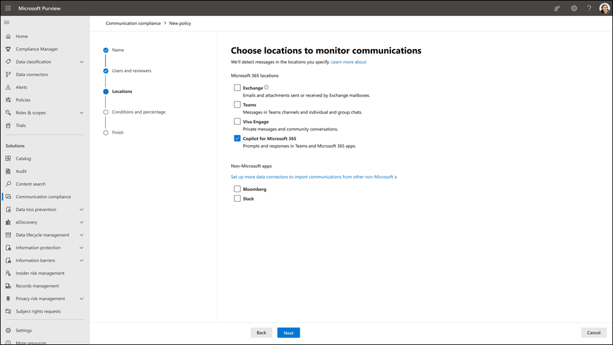
Task: Expand Data lifecycle management chevron
Action: 81,235
